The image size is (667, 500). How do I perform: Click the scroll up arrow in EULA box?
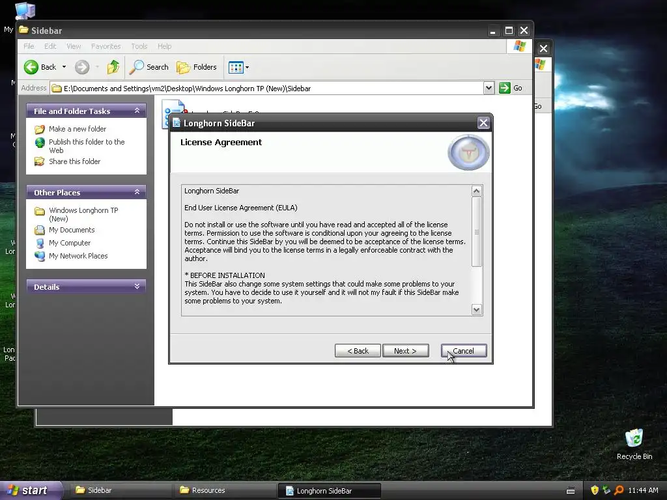click(476, 191)
